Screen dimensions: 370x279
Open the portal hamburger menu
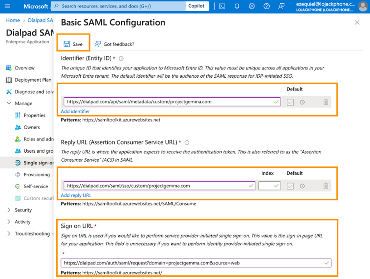click(x=7, y=6)
